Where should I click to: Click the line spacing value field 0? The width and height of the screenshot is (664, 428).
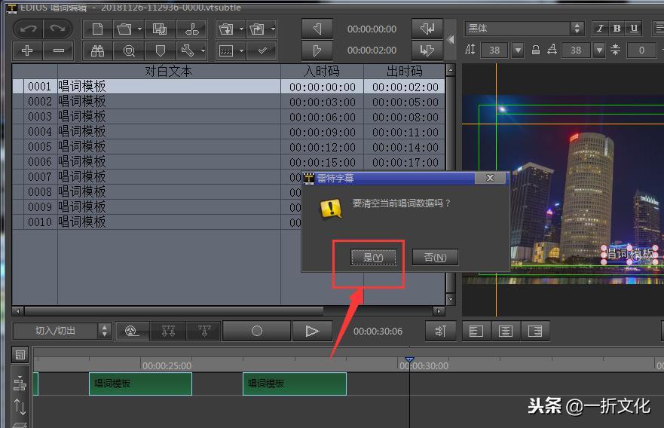tap(641, 50)
